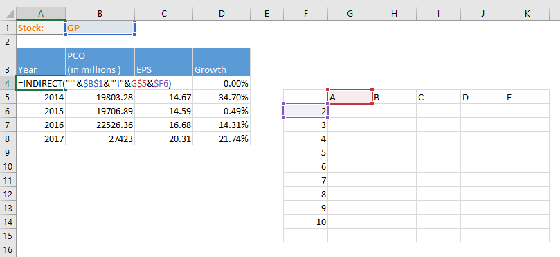Select row 4 header
The image size is (560, 257).
[x=8, y=83]
